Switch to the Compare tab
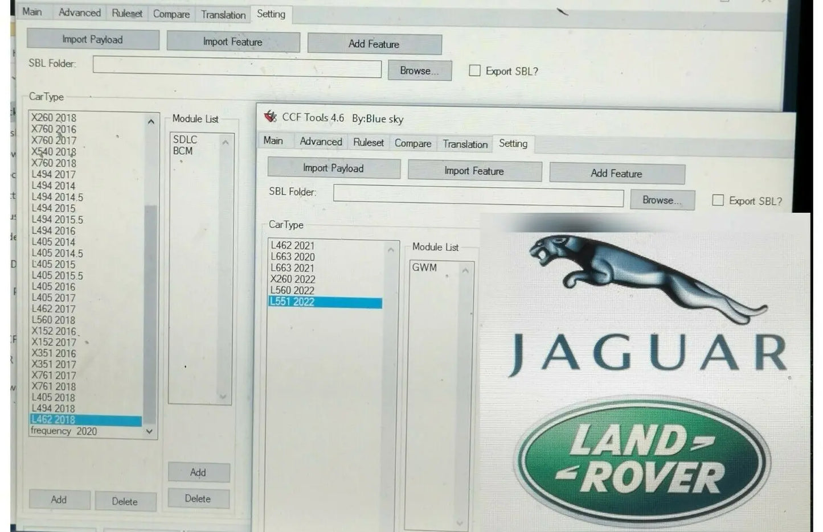The height and width of the screenshot is (532, 823). pos(412,143)
